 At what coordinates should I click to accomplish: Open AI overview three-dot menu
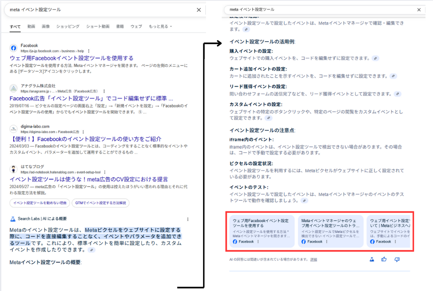(x=188, y=219)
